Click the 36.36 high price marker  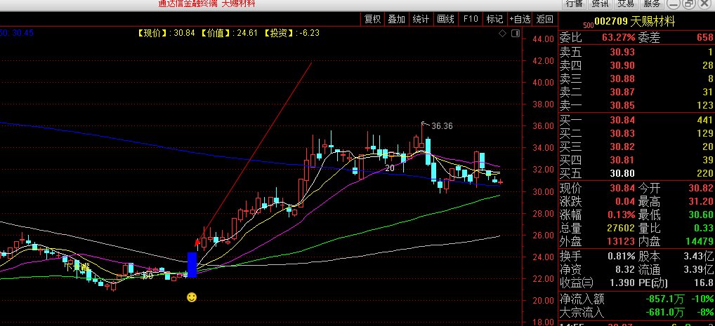coord(441,126)
